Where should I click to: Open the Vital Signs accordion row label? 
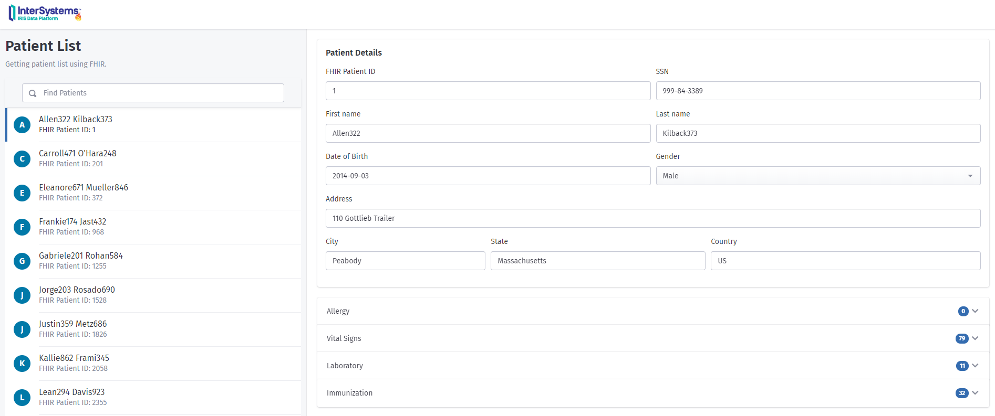click(x=344, y=338)
